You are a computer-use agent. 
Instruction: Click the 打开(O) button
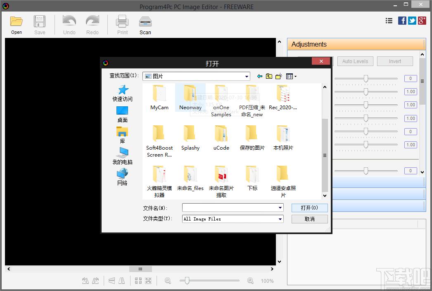pos(309,208)
